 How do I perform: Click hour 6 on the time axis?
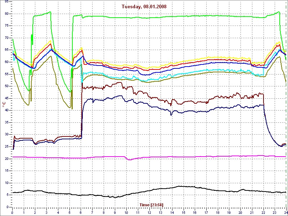coord(81,213)
